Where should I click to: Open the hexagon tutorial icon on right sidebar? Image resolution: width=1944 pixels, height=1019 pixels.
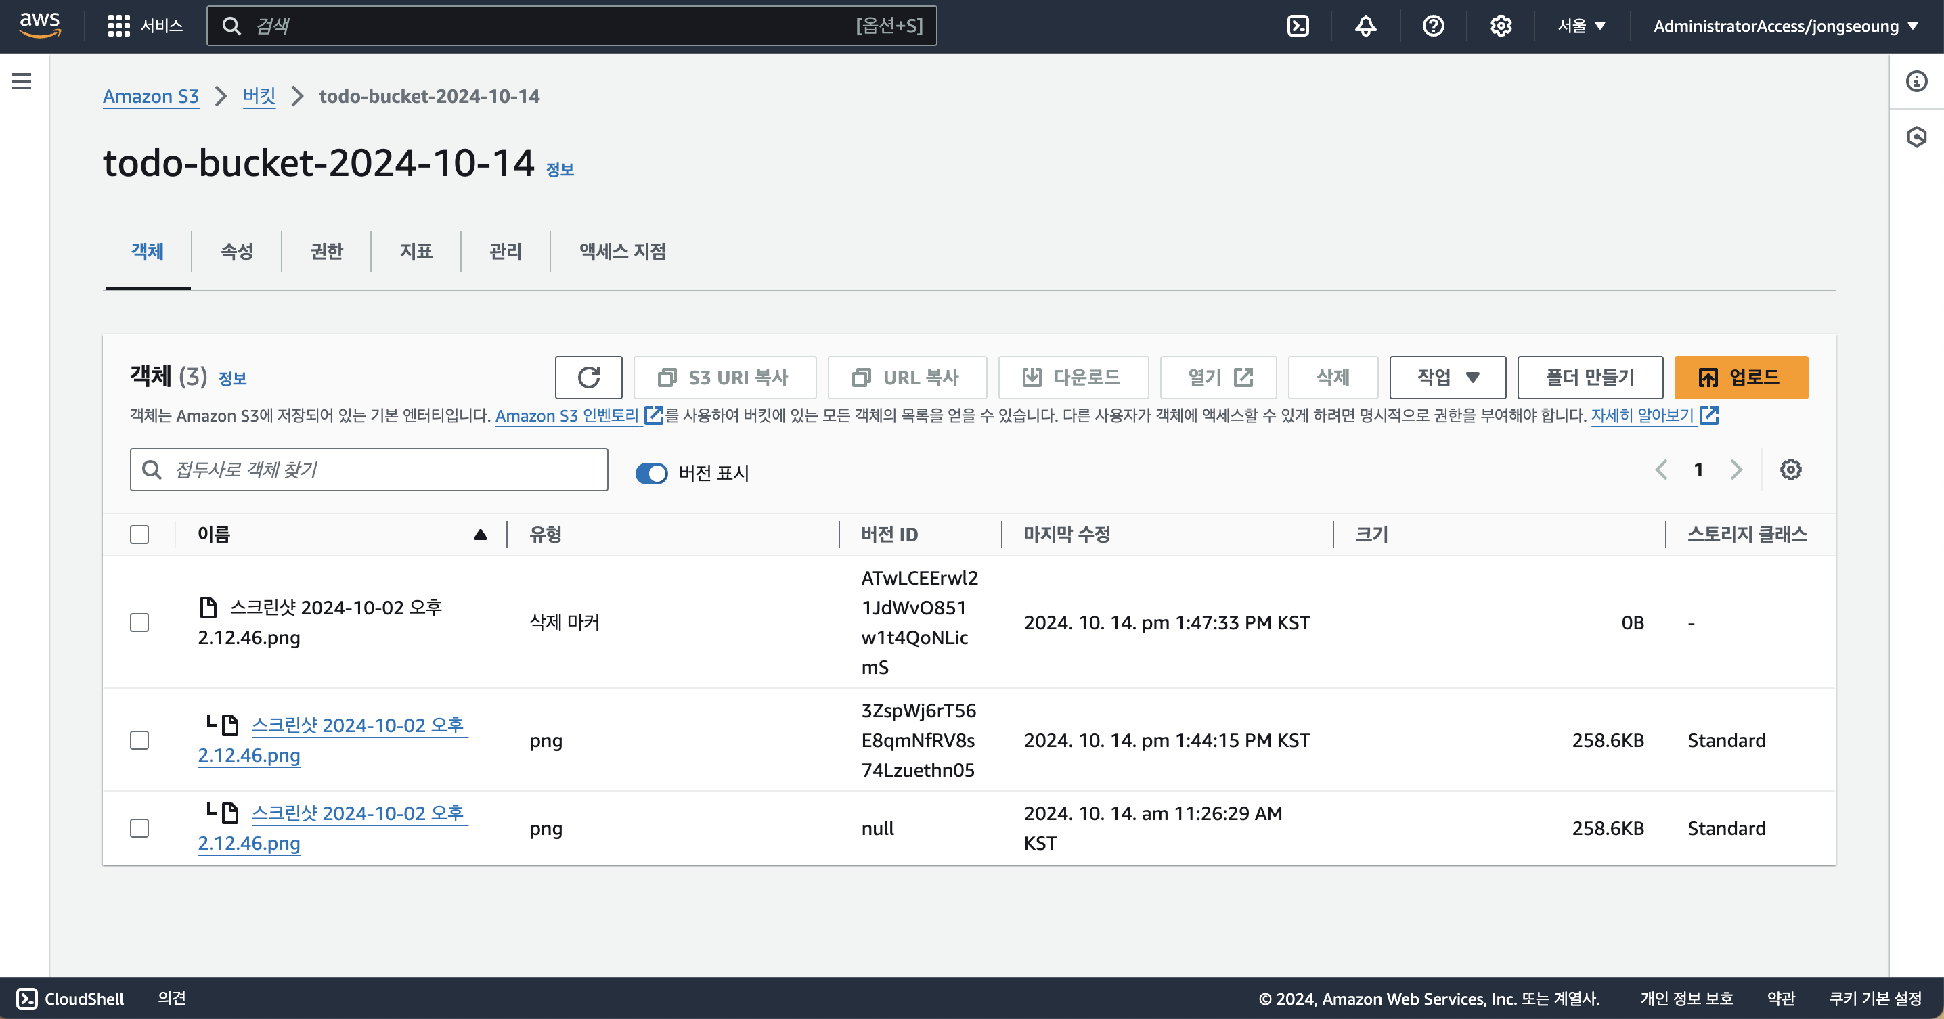[1917, 137]
